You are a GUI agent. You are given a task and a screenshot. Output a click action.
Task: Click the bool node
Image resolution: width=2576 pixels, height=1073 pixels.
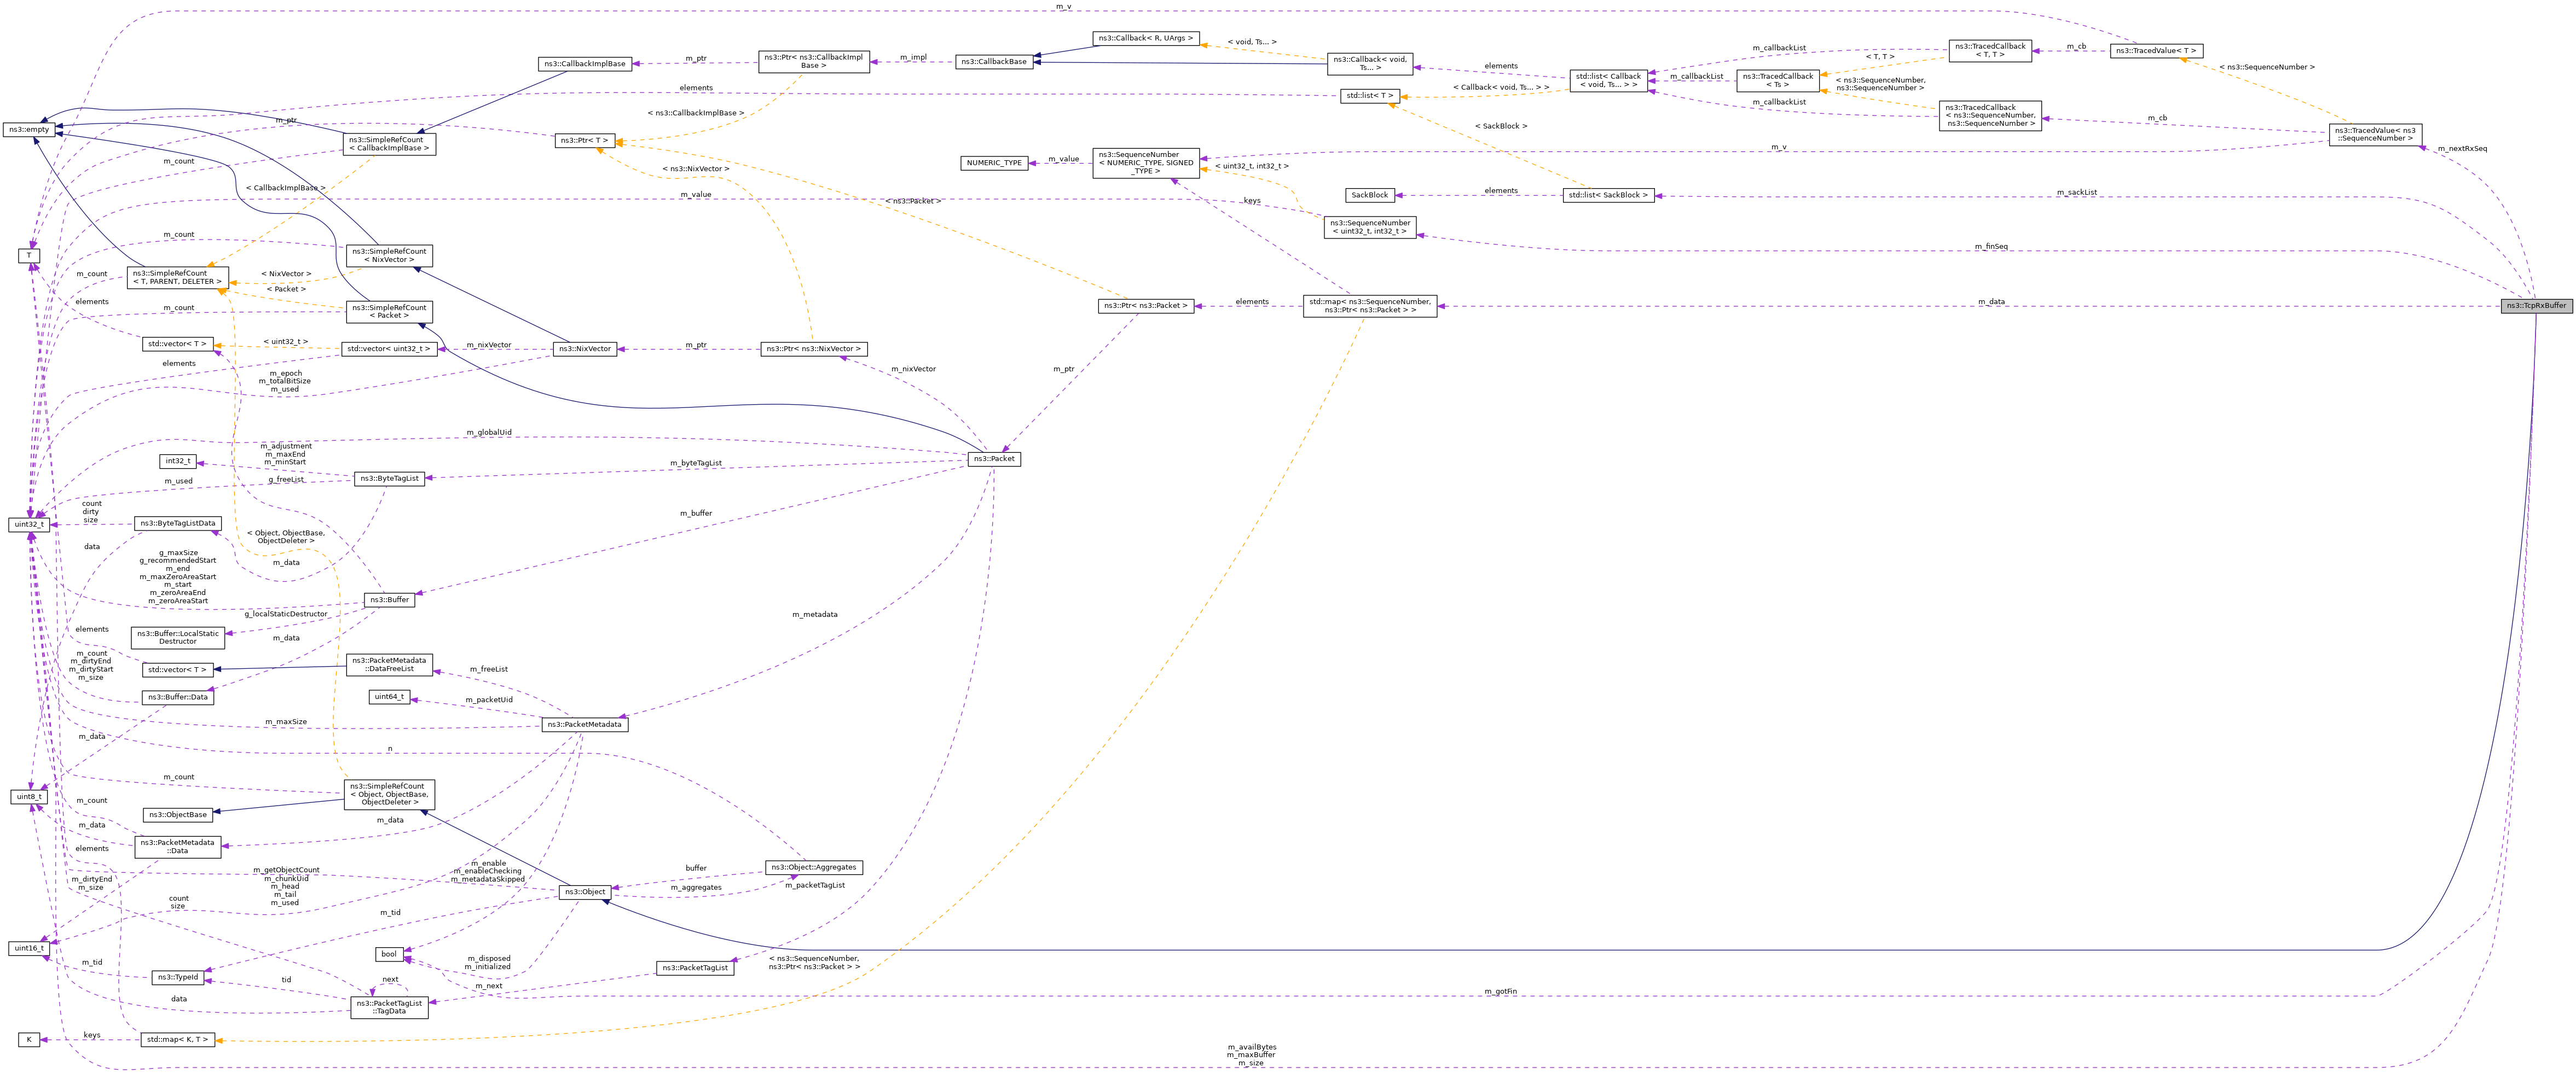coord(389,954)
